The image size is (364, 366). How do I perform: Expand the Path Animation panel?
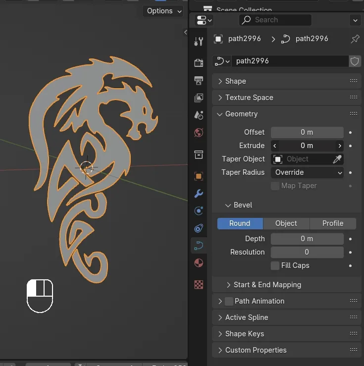point(220,301)
